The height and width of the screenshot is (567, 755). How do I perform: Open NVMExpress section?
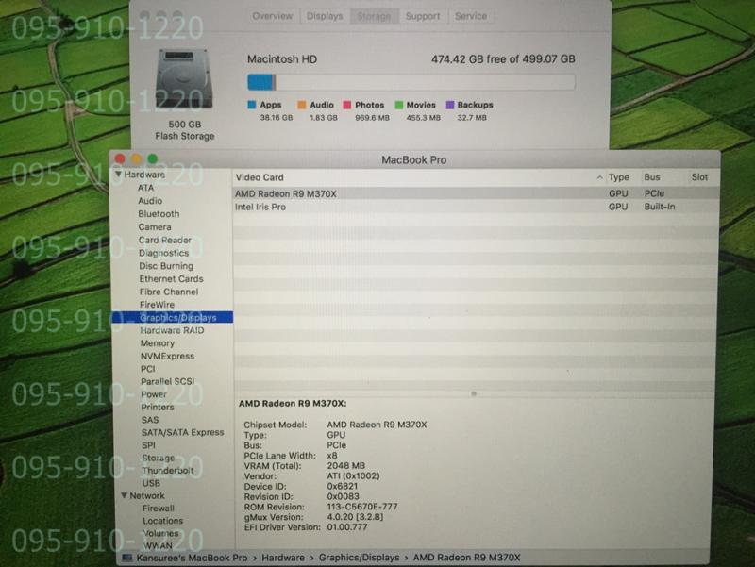pyautogui.click(x=167, y=357)
